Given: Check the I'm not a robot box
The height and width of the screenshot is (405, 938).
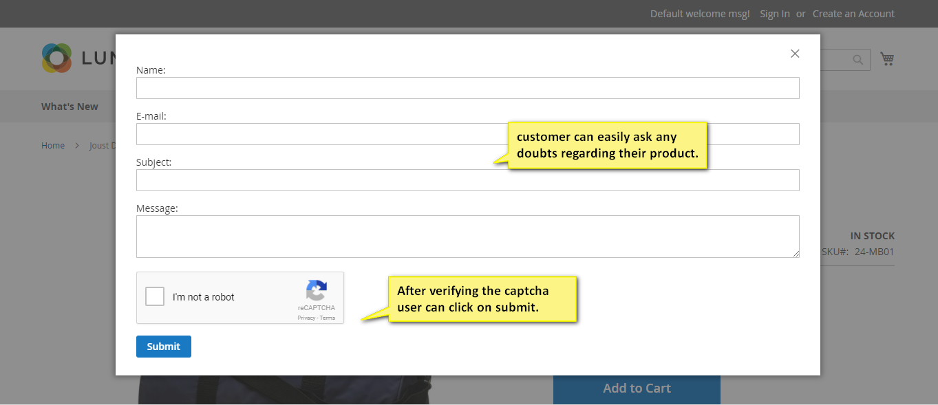Looking at the screenshot, I should pyautogui.click(x=155, y=296).
